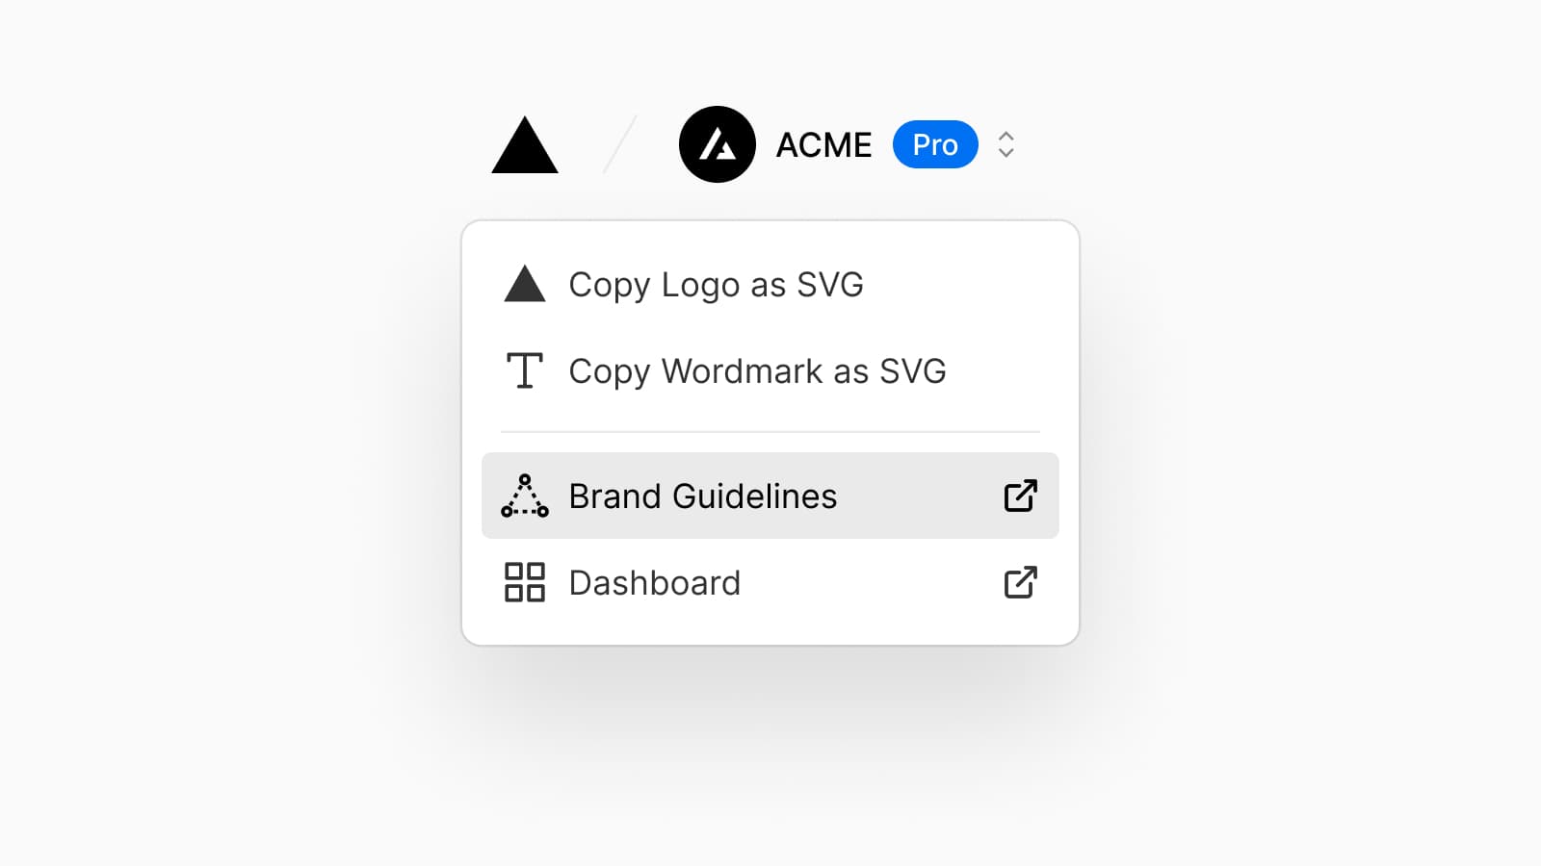This screenshot has height=866, width=1541.
Task: Open the Brand Guidelines page
Action: point(702,496)
